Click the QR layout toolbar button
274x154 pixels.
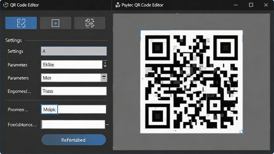(90, 23)
